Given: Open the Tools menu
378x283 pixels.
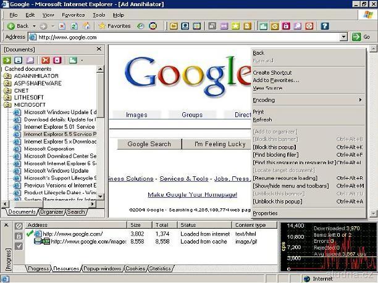Looking at the screenshot, I should pos(99,15).
